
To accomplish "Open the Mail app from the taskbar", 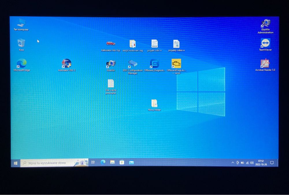I will pyautogui.click(x=131, y=162).
